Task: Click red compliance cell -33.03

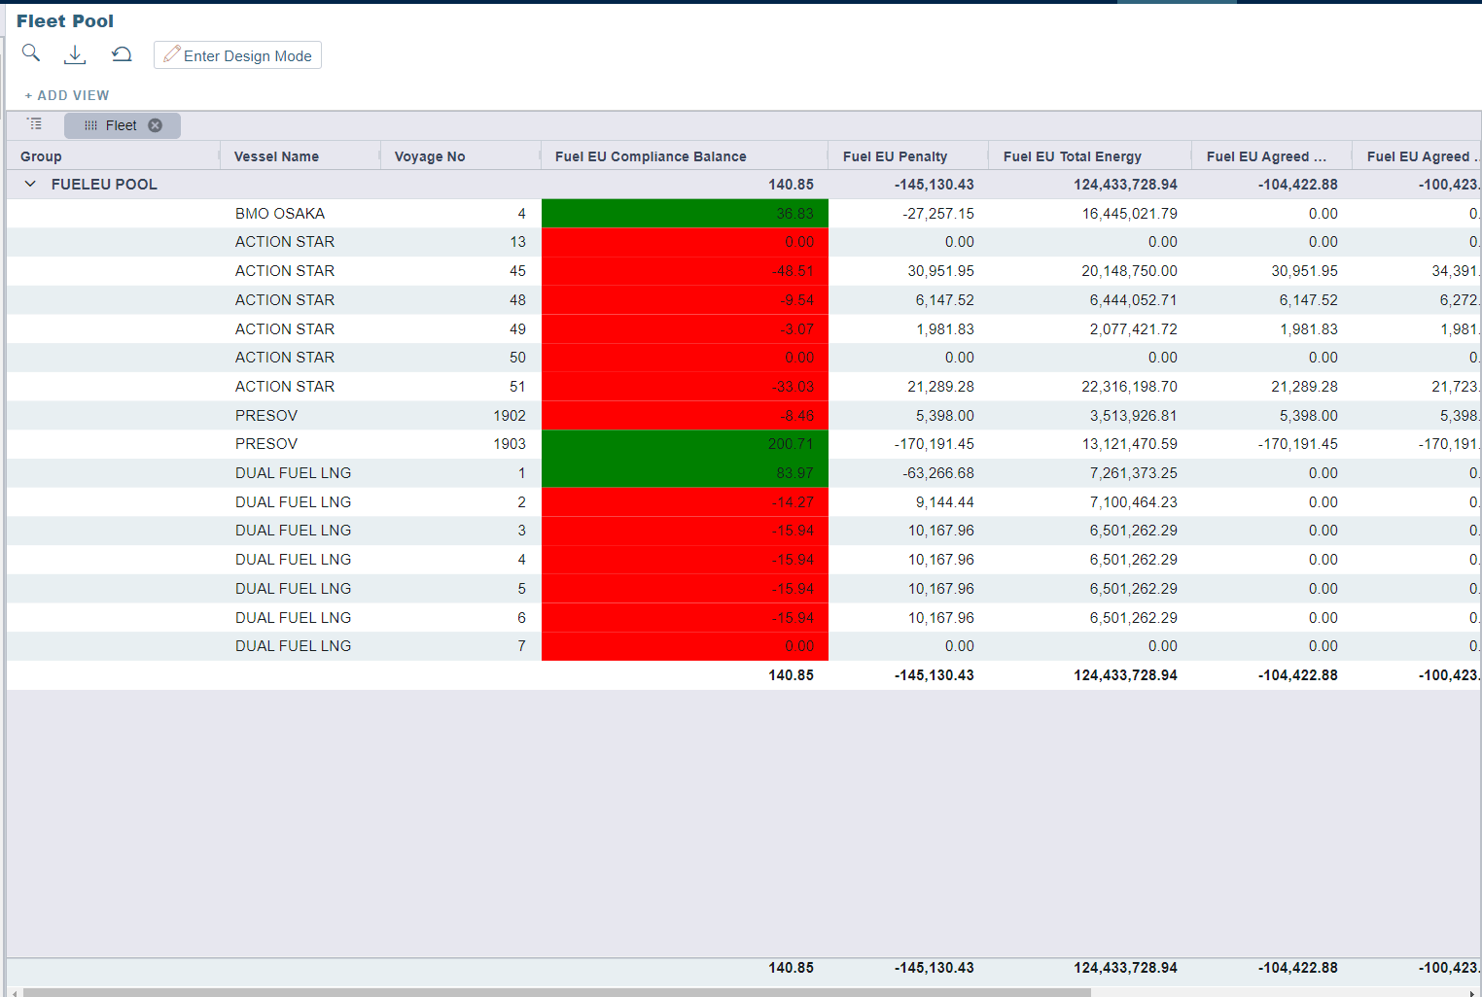Action: 685,387
